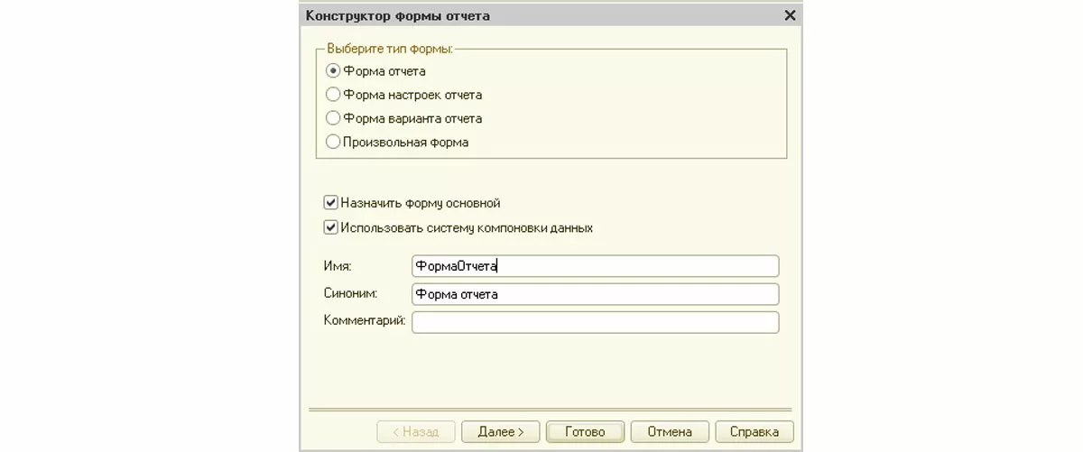Disable 'Использовать систему компоновки данных' checkbox
The height and width of the screenshot is (452, 1083).
tap(331, 227)
